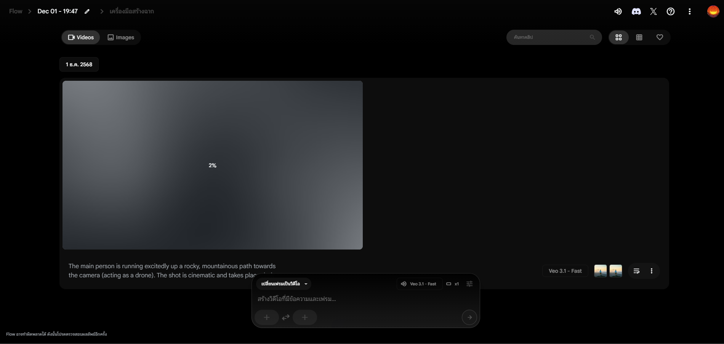Switch to the Videos tab
724x344 pixels.
[x=81, y=37]
